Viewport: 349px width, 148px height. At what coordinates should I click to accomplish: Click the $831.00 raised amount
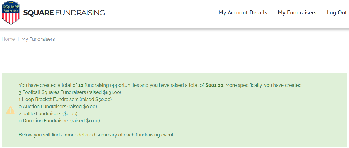pyautogui.click(x=111, y=92)
